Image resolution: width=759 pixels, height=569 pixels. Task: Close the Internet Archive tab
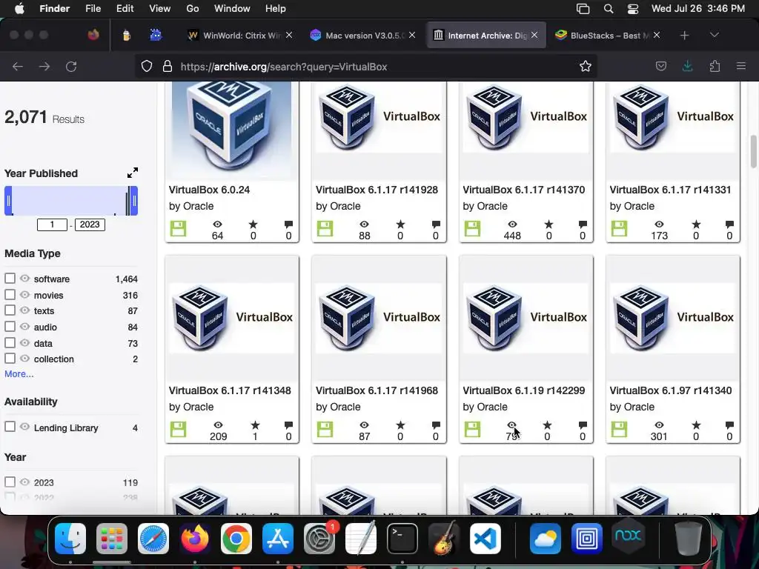[534, 35]
